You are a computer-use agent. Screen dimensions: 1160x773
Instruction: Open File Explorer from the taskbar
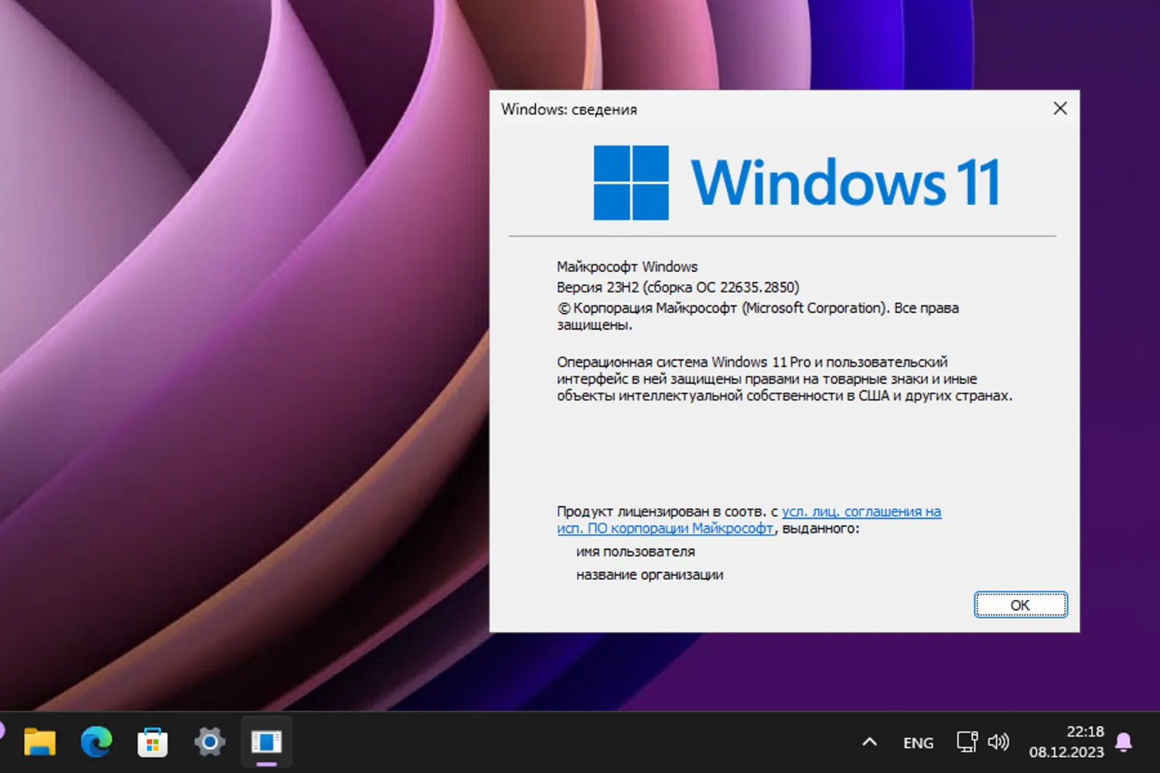point(40,741)
